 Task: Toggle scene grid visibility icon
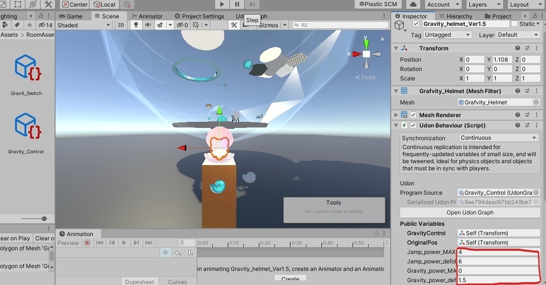point(196,25)
